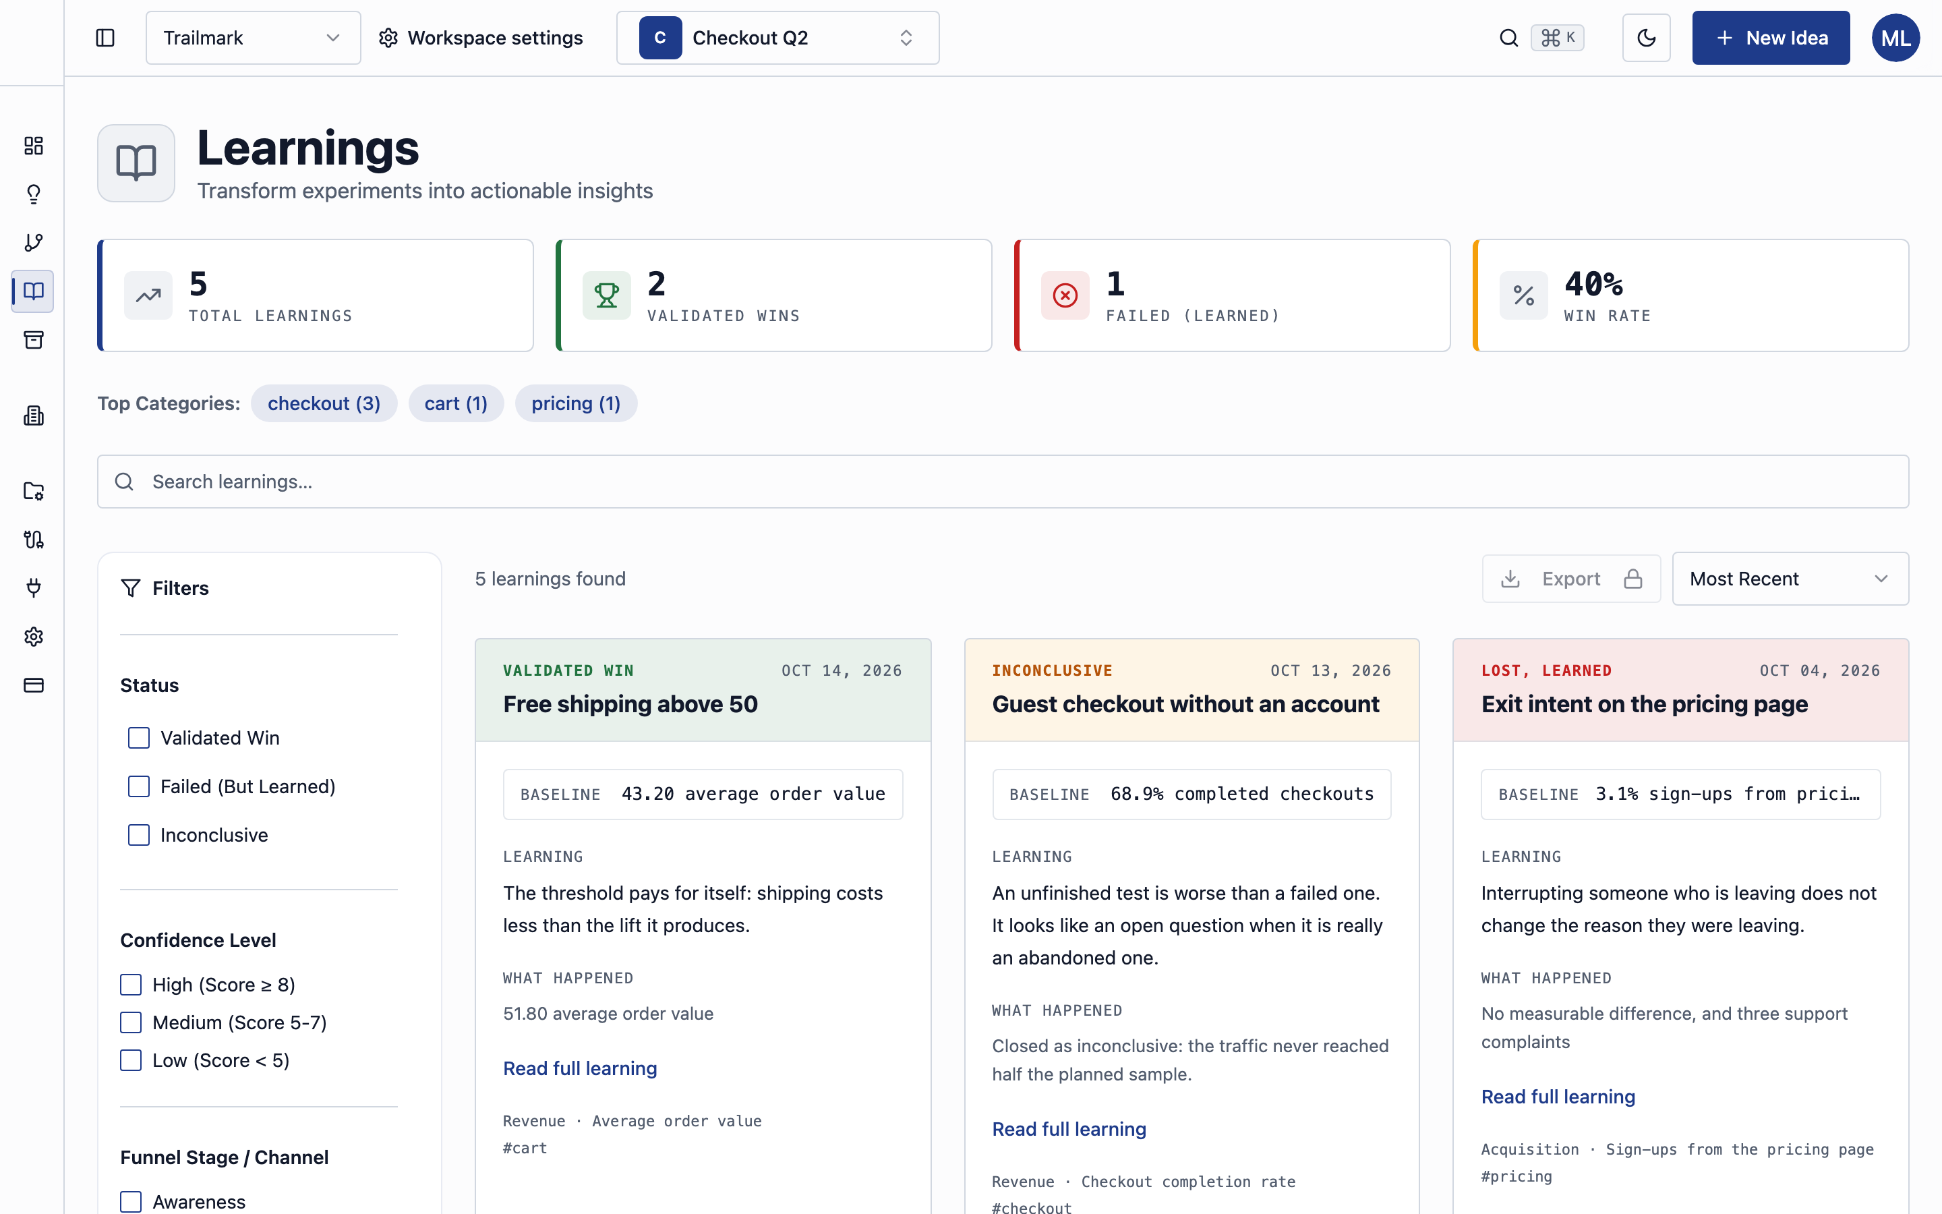
Task: Open the plug integrations sidebar icon
Action: click(x=33, y=587)
